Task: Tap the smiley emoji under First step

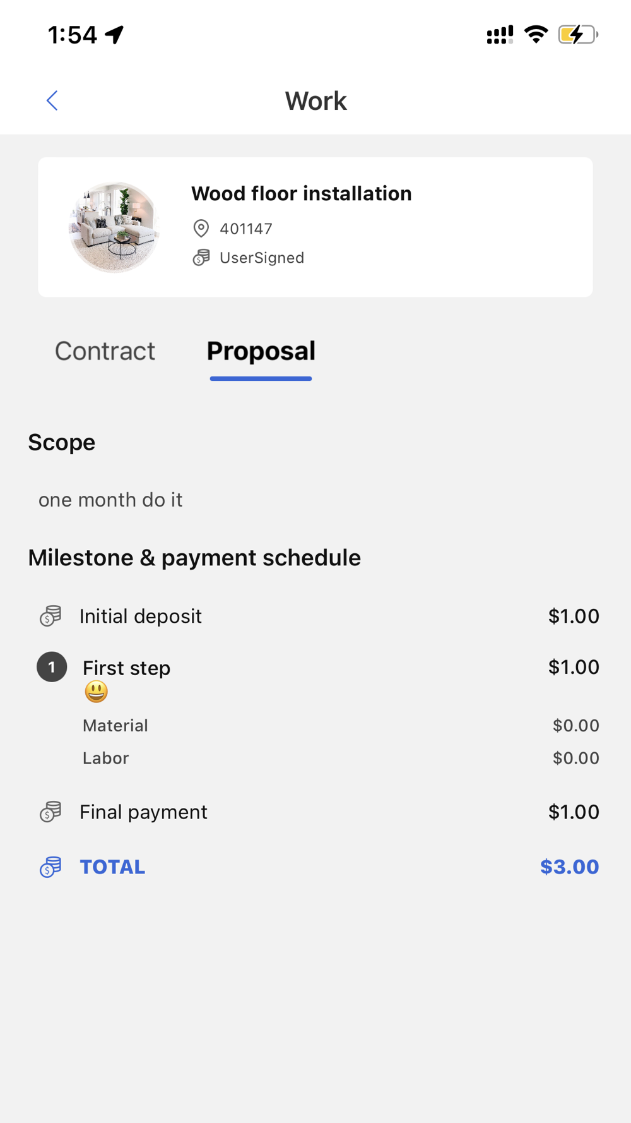Action: (96, 692)
